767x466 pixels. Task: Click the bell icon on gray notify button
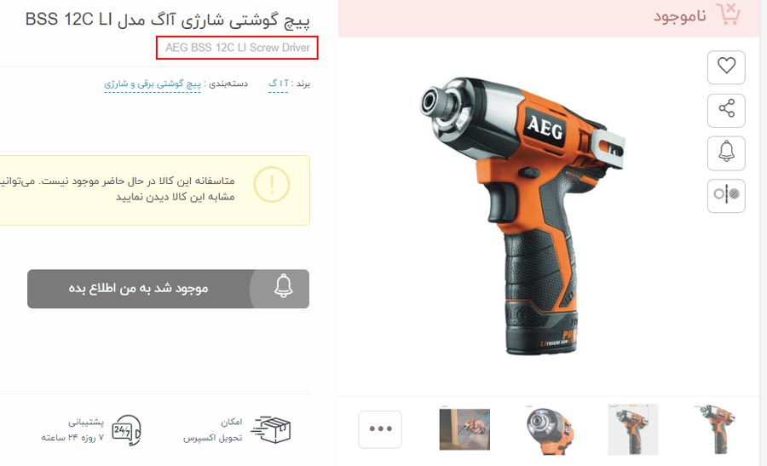tap(284, 286)
